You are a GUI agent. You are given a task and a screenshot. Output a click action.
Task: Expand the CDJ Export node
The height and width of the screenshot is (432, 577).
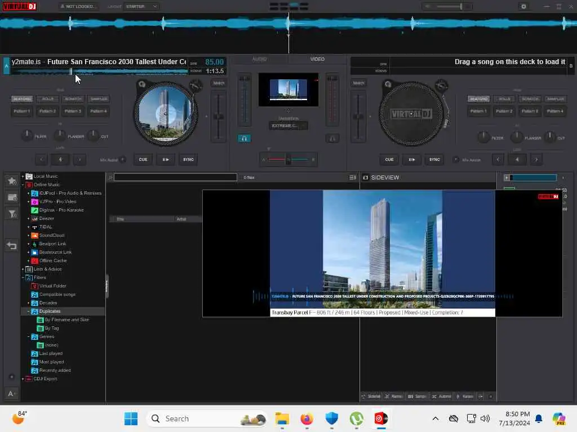(x=23, y=379)
